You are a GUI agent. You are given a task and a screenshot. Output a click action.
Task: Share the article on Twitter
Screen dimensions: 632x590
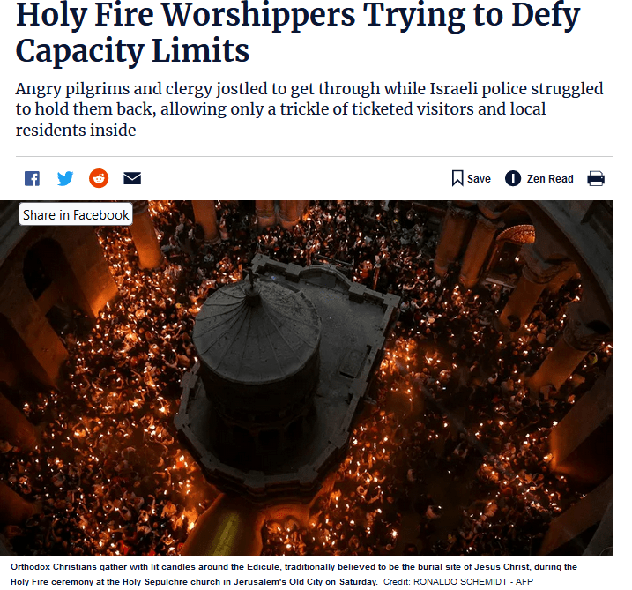[65, 178]
